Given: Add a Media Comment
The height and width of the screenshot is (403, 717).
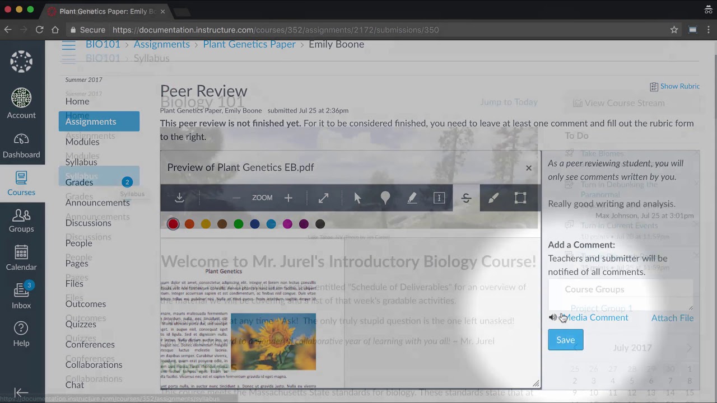Looking at the screenshot, I should pos(589,317).
